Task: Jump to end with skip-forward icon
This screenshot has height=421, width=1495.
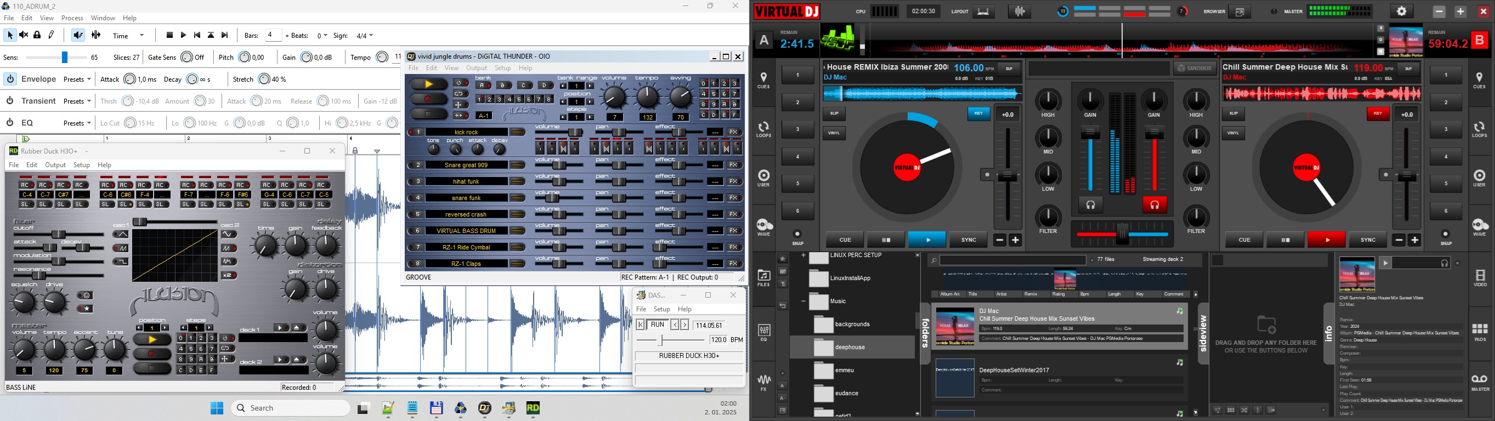Action: [x=225, y=36]
